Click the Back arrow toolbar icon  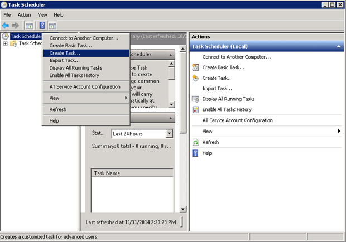[5, 26]
